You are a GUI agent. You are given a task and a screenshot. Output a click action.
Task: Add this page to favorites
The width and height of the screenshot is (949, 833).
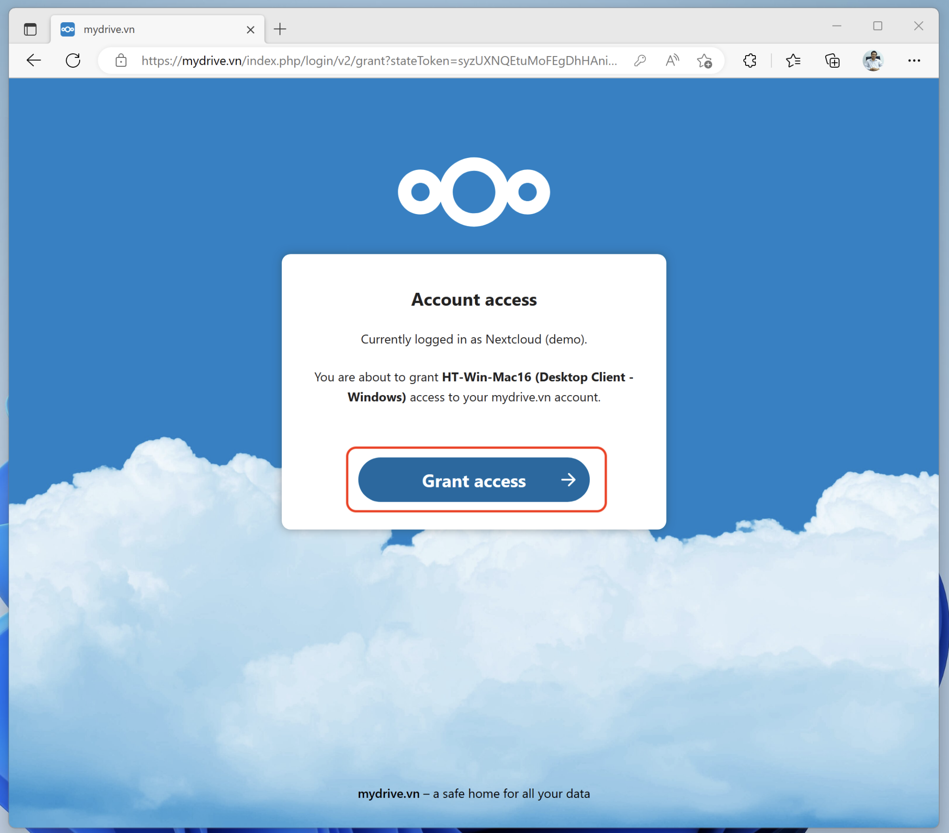pyautogui.click(x=704, y=61)
